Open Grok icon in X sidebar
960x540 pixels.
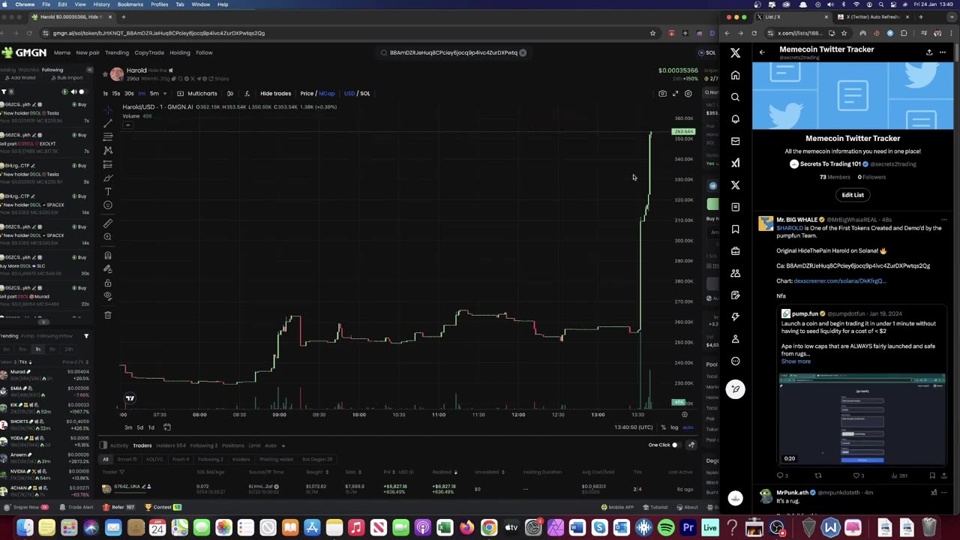coord(735,163)
